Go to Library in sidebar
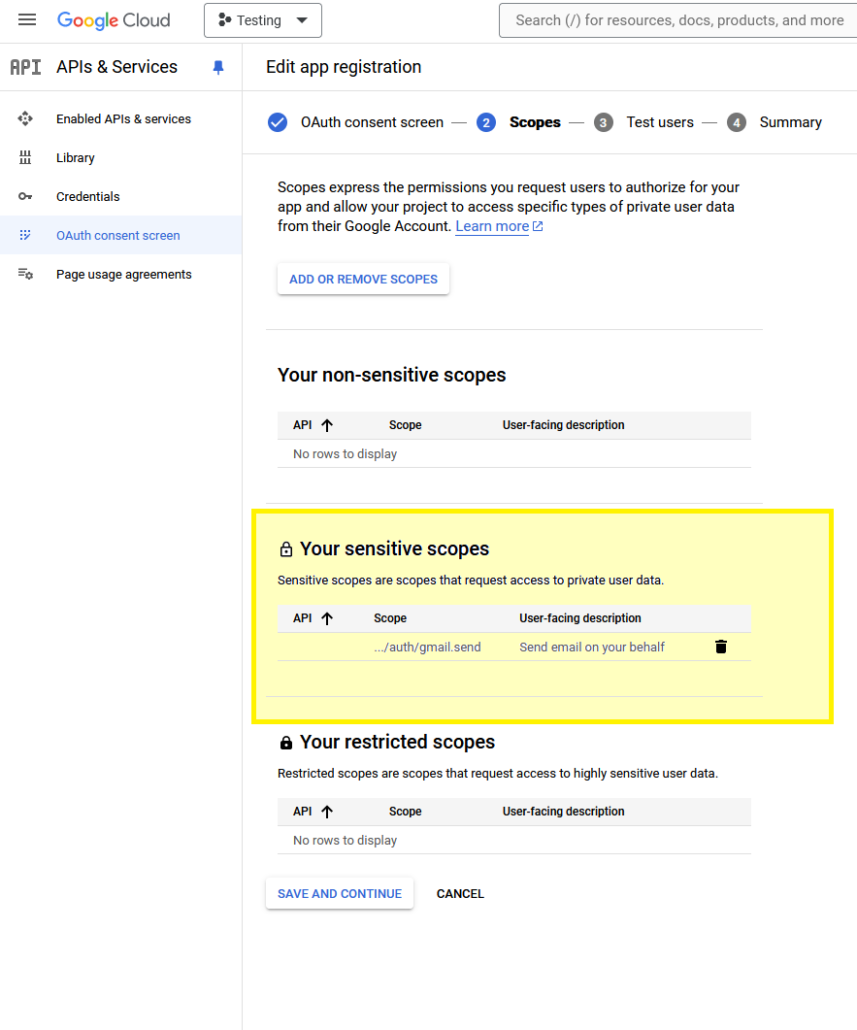Image resolution: width=857 pixels, height=1030 pixels. coord(76,157)
